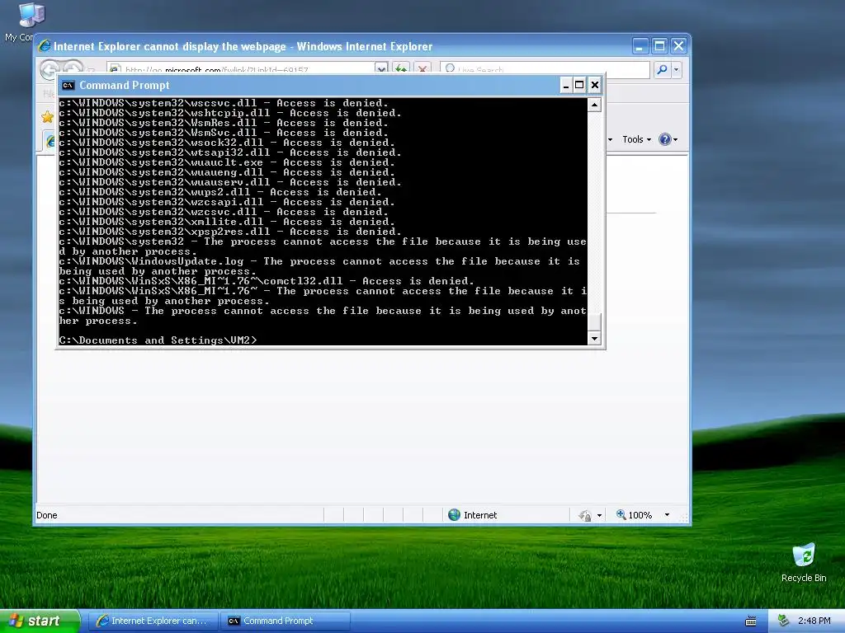
Task: Click the 2:48 PM system clock
Action: point(814,621)
